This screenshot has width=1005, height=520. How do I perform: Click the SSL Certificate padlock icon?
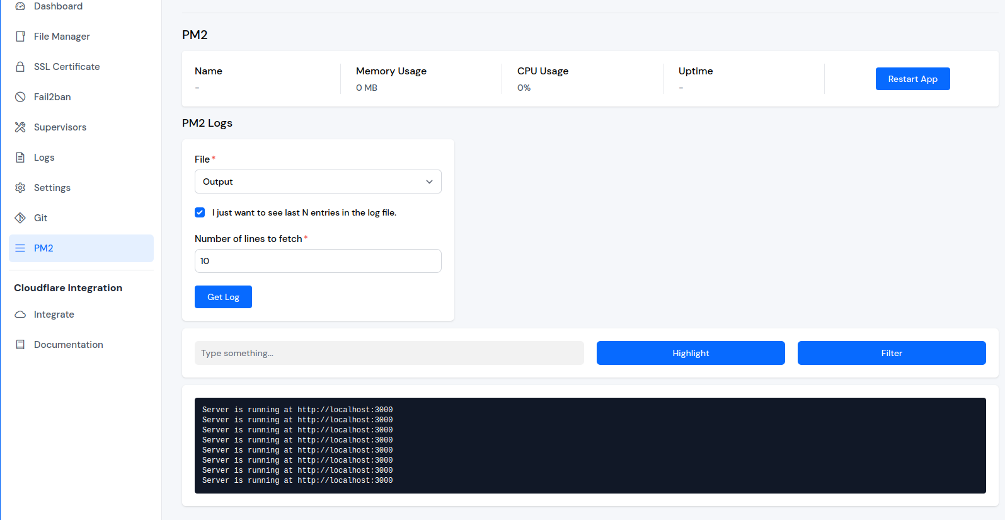click(20, 67)
